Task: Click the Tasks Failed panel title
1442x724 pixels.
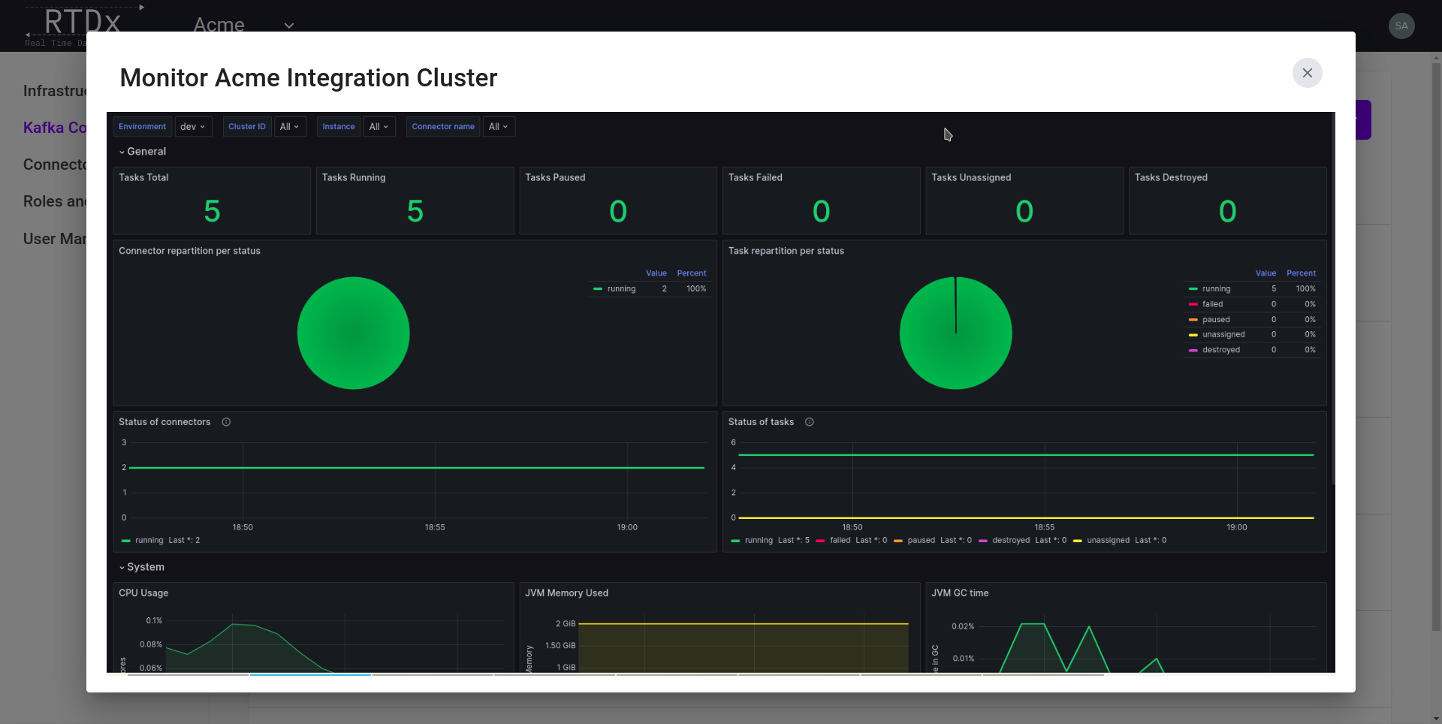Action: pos(755,178)
